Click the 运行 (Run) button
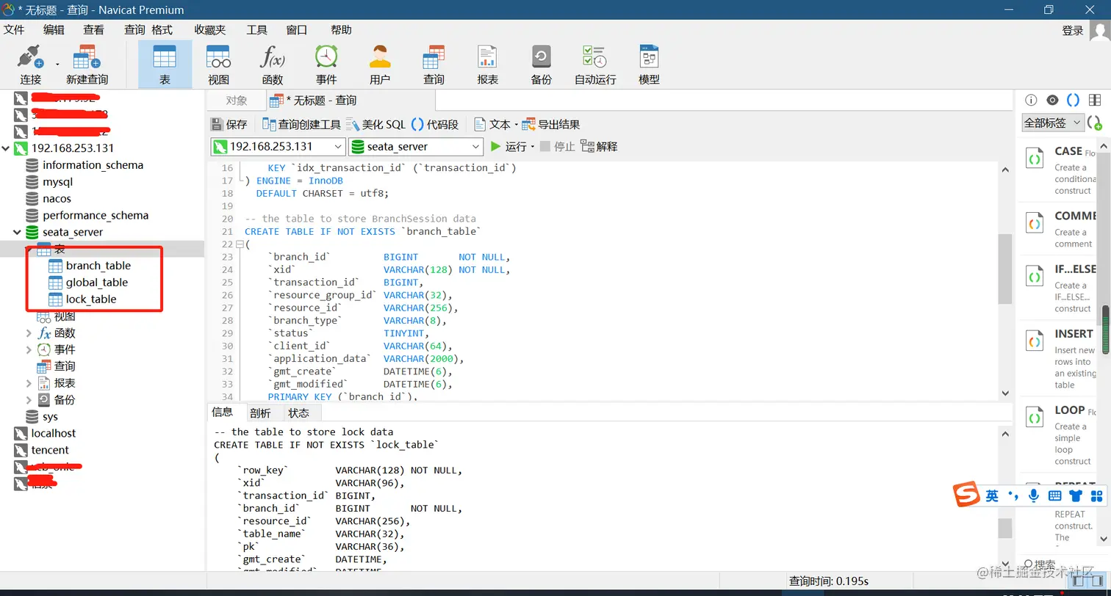This screenshot has width=1111, height=596. (508, 146)
